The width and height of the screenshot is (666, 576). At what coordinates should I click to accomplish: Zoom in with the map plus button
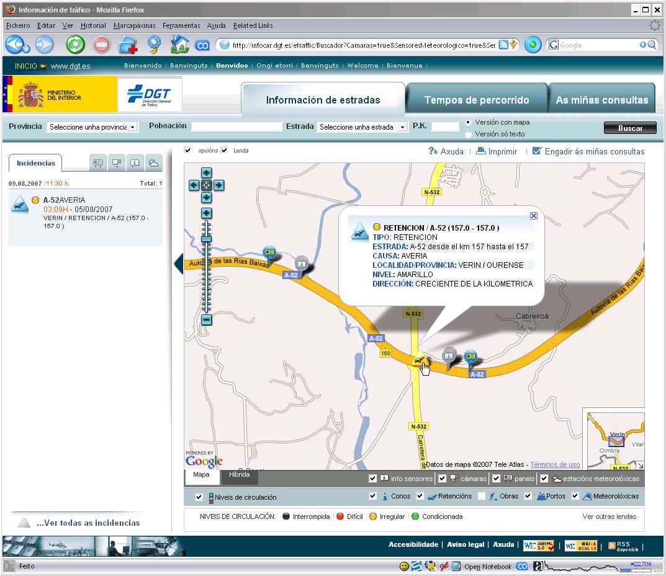pyautogui.click(x=207, y=213)
